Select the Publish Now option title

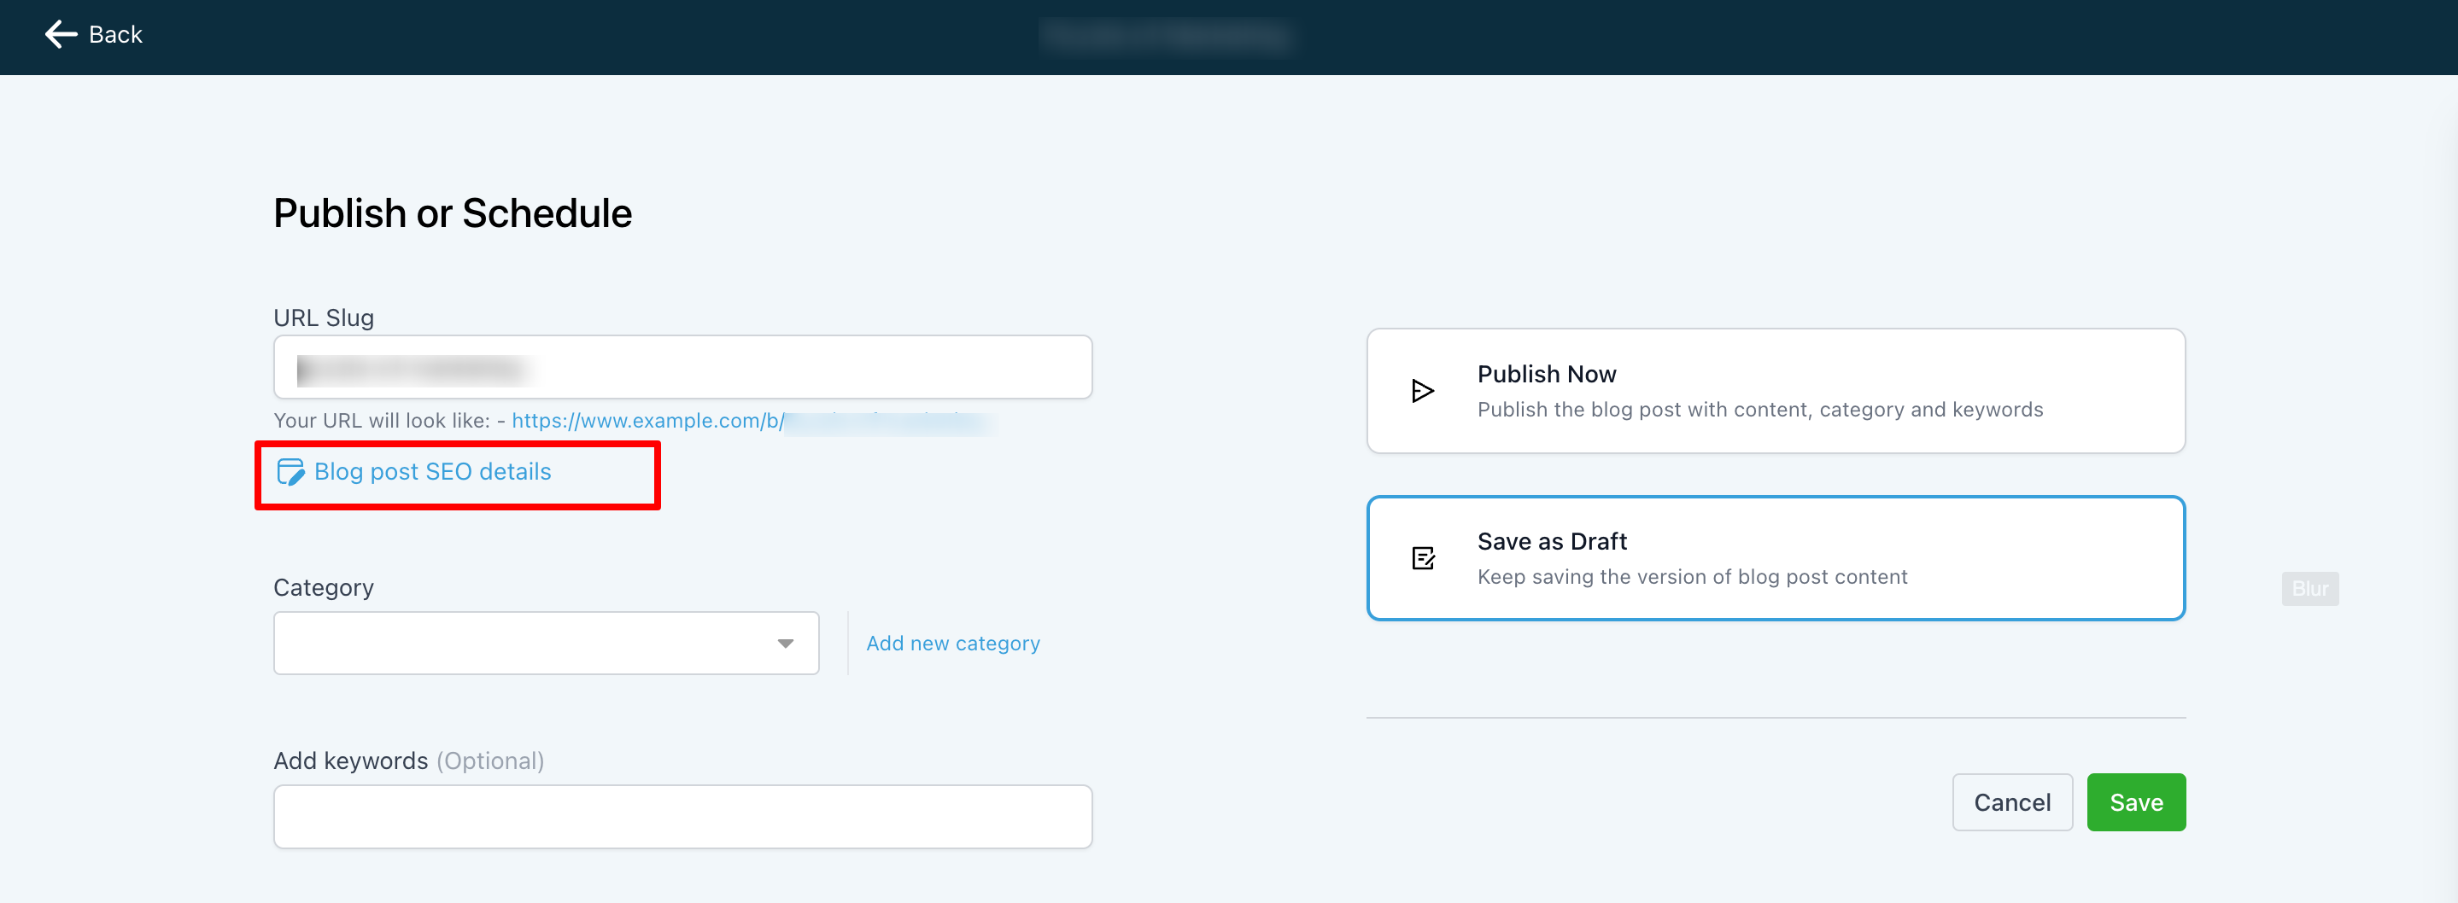1546,375
